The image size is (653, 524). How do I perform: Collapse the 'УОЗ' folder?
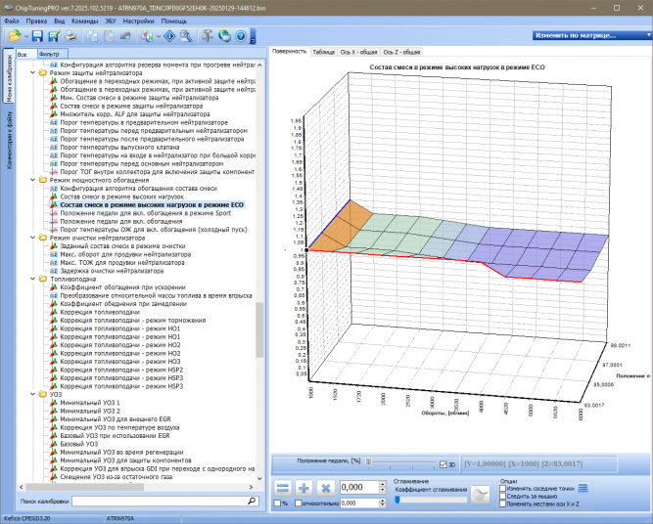click(33, 394)
